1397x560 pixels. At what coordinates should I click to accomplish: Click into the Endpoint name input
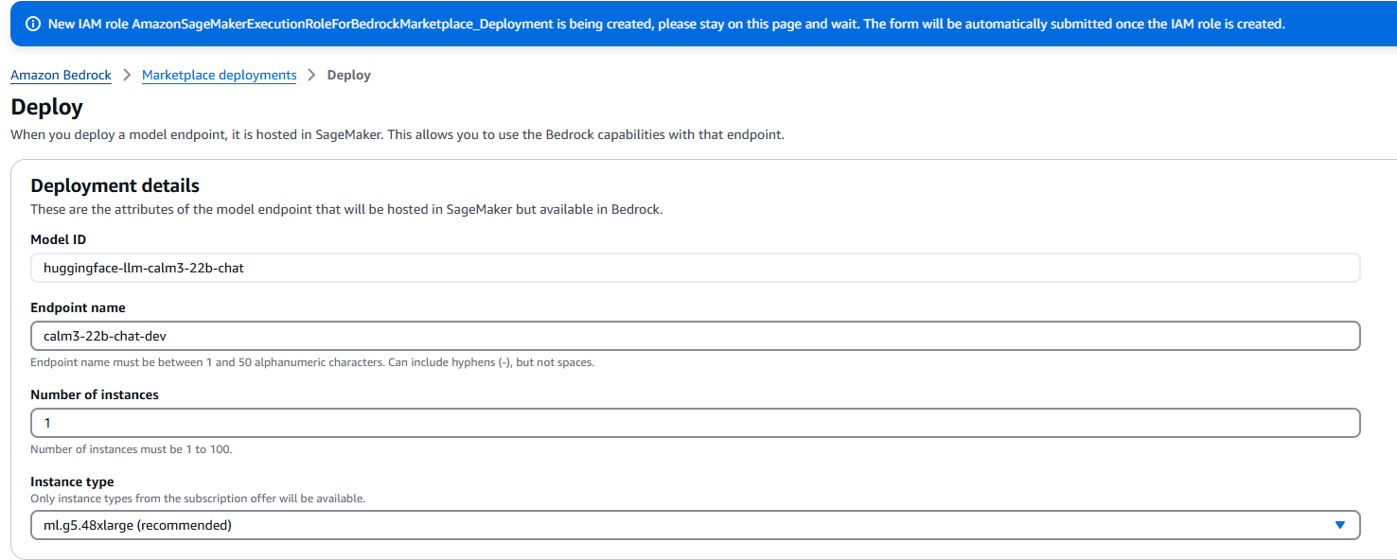pos(695,336)
